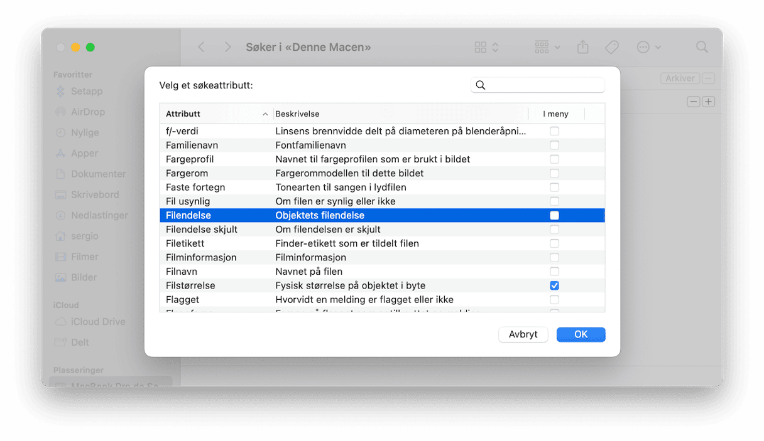Expand the grouping options dropdown
Screen dimensions: 764x441
coord(547,47)
